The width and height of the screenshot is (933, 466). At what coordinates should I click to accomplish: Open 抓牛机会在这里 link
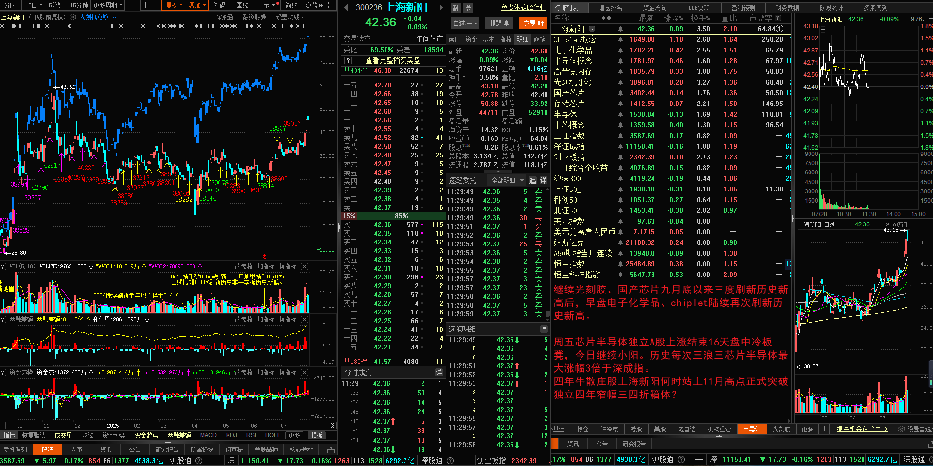(862, 429)
